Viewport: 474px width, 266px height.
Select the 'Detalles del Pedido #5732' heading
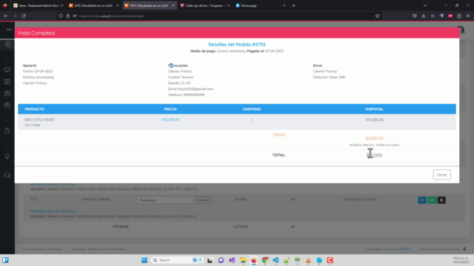pos(237,44)
